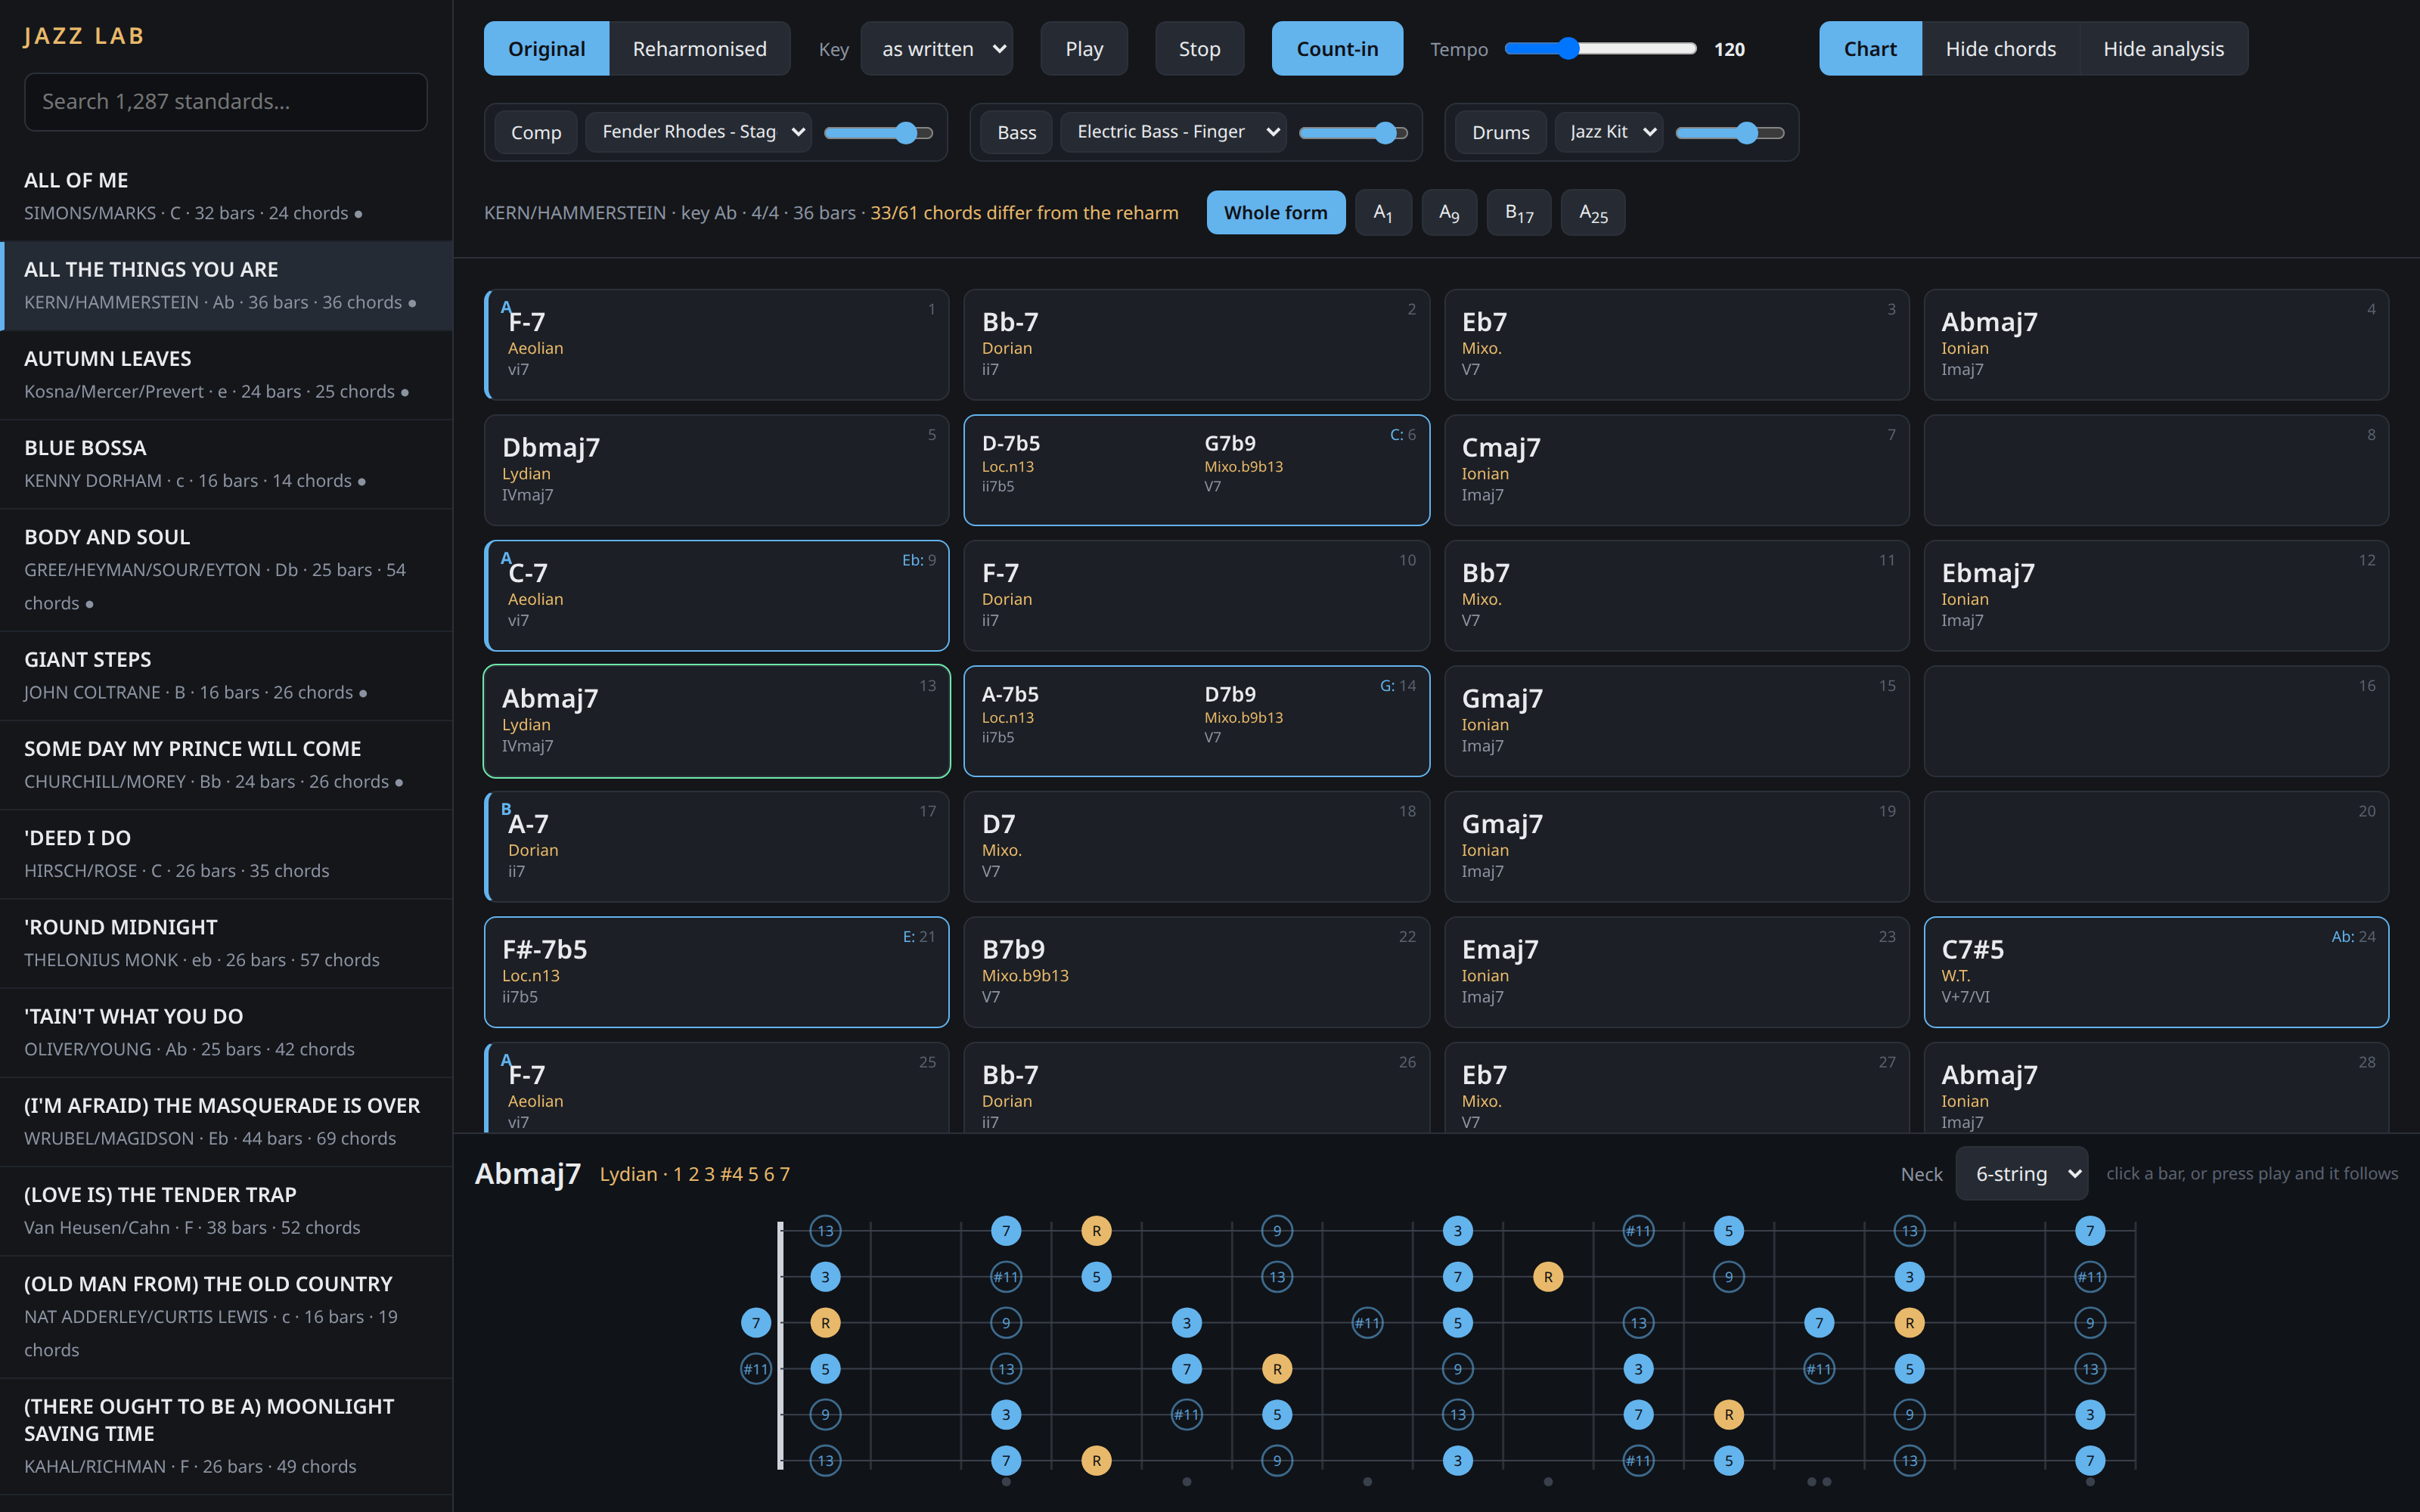Select bar 23 Emaj7 chord cell
The height and width of the screenshot is (1512, 2420).
tap(1676, 972)
